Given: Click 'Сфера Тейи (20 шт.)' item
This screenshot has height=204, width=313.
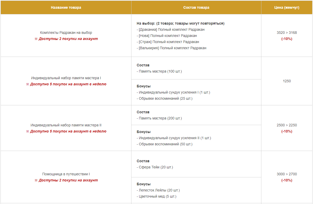Looking at the screenshot, I should point(155,167).
